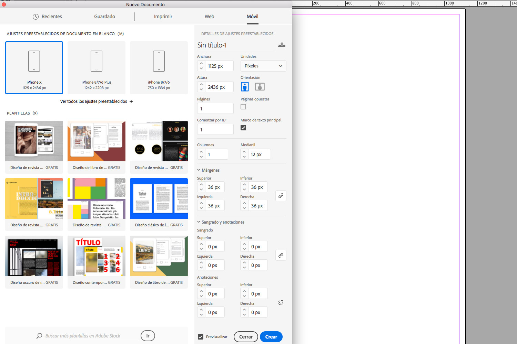The image size is (517, 344).
Task: Click the save preset icon beside Sin título-1
Action: 281,45
